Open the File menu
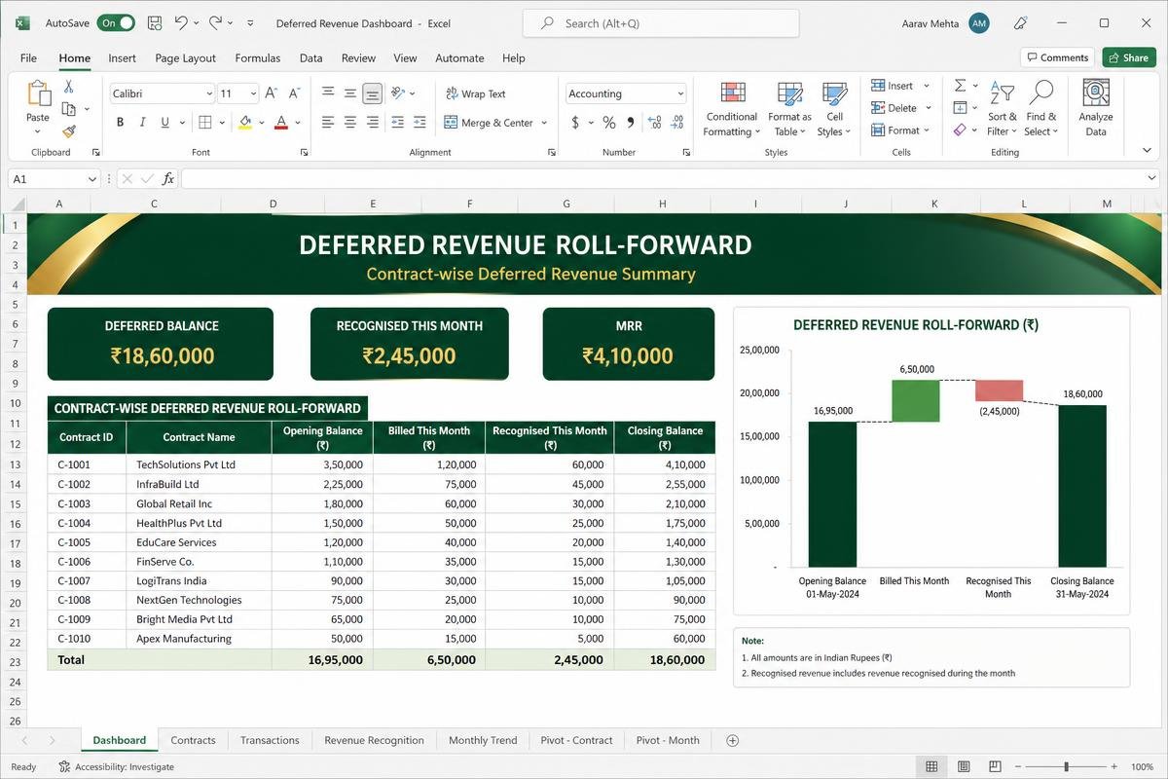 click(28, 58)
